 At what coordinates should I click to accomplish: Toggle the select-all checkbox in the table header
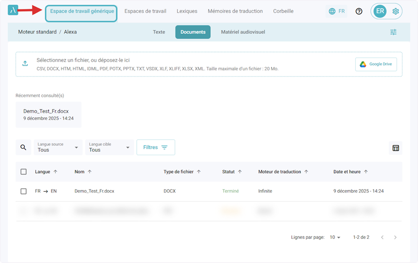click(24, 172)
